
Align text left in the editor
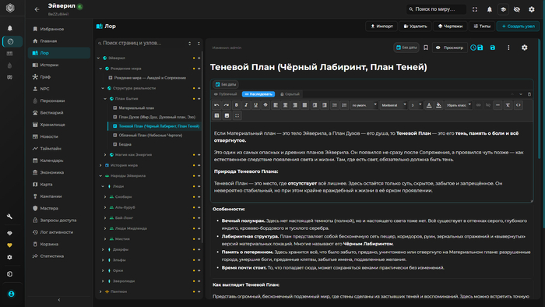coord(276,105)
